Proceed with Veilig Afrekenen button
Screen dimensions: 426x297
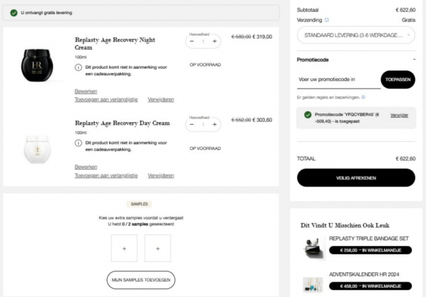pyautogui.click(x=356, y=178)
